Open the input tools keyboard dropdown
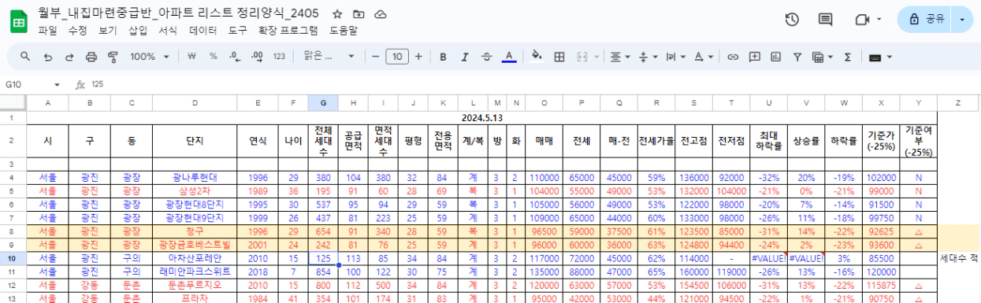 880,57
